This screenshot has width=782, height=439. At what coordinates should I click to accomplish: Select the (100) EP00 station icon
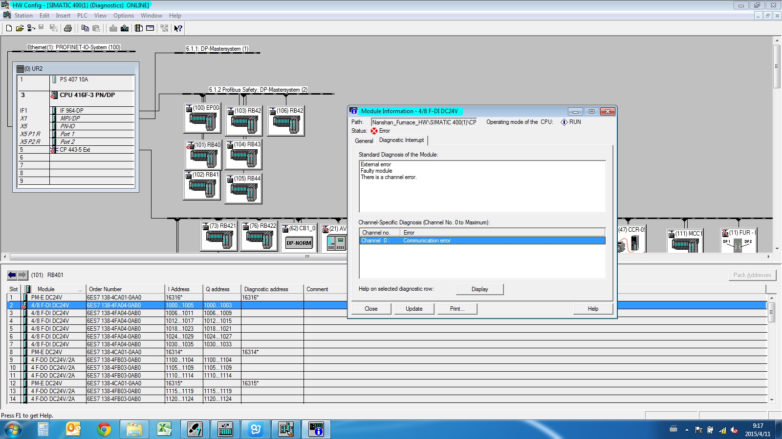click(202, 118)
